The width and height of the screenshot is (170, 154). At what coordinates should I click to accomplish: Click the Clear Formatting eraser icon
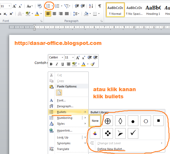click(40, 6)
